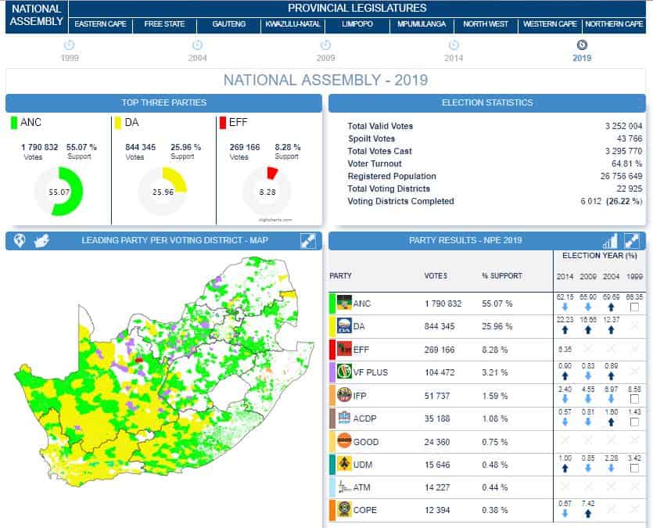Open the Northern Cape tab
The height and width of the screenshot is (528, 653).
(x=614, y=24)
